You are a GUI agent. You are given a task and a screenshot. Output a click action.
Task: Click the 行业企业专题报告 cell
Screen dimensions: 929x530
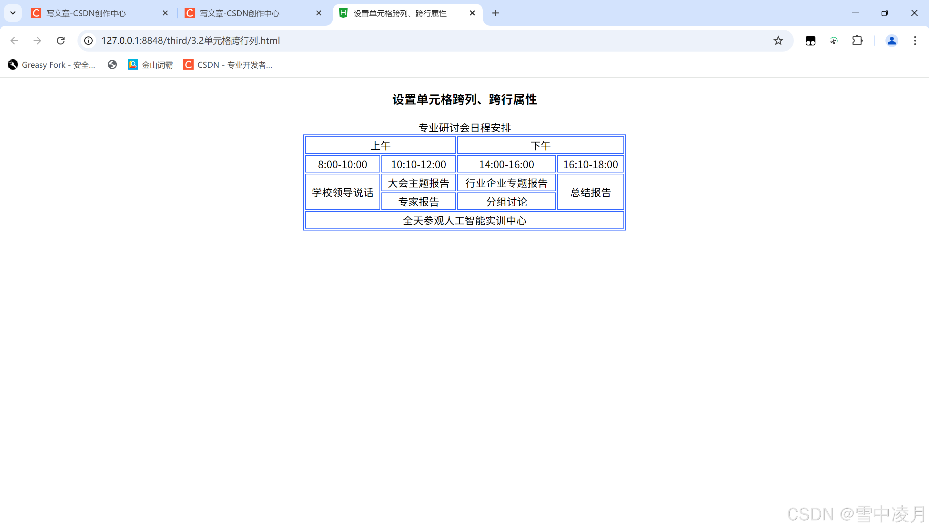click(506, 183)
